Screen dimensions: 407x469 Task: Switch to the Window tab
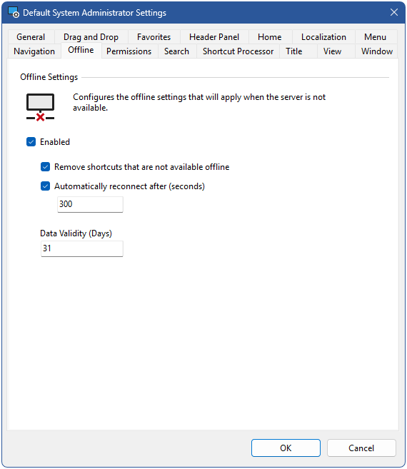(x=377, y=51)
